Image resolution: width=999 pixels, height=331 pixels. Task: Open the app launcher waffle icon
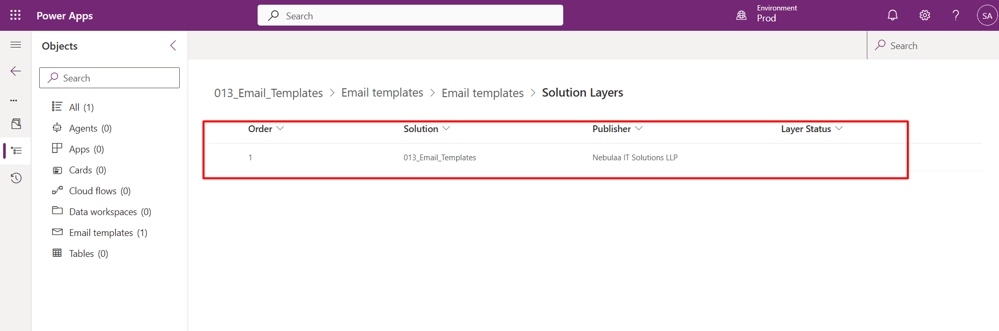point(16,15)
